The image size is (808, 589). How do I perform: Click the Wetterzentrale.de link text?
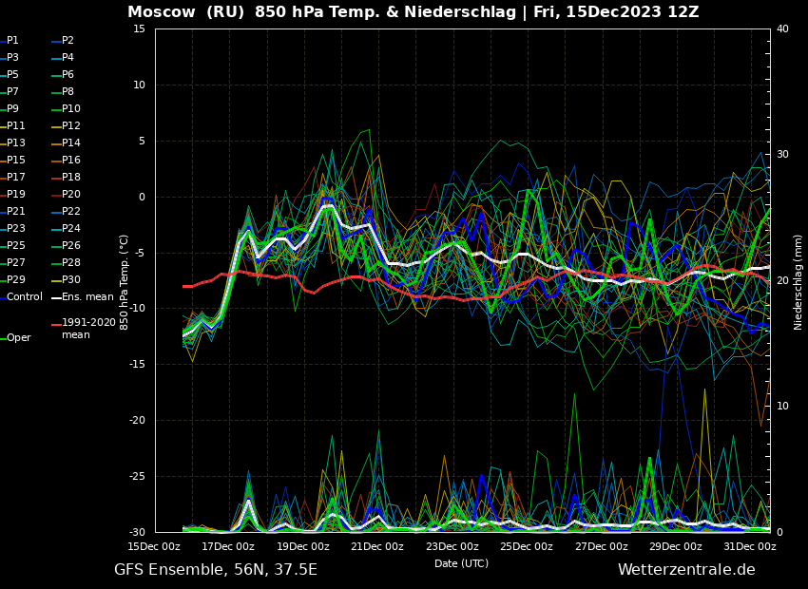coord(686,570)
